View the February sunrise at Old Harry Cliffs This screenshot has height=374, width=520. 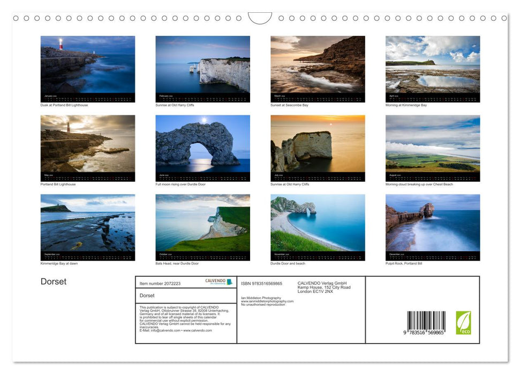(x=202, y=67)
